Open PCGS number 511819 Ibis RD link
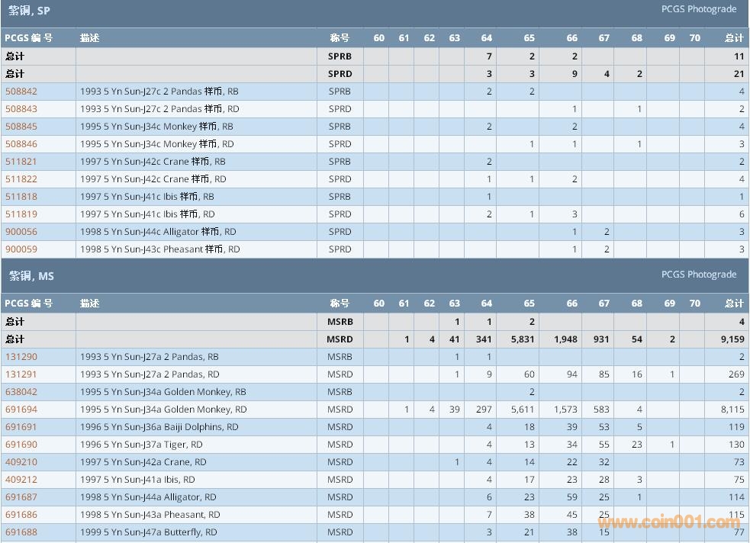Viewport: 750px width, 543px height. (21, 214)
